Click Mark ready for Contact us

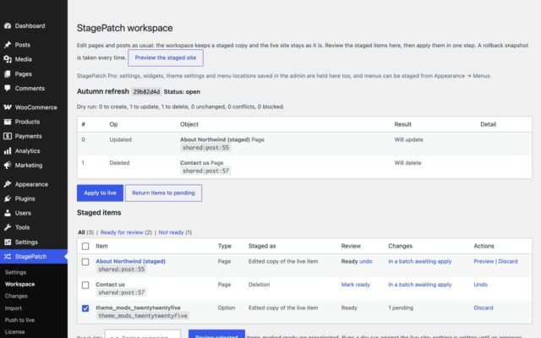point(355,285)
